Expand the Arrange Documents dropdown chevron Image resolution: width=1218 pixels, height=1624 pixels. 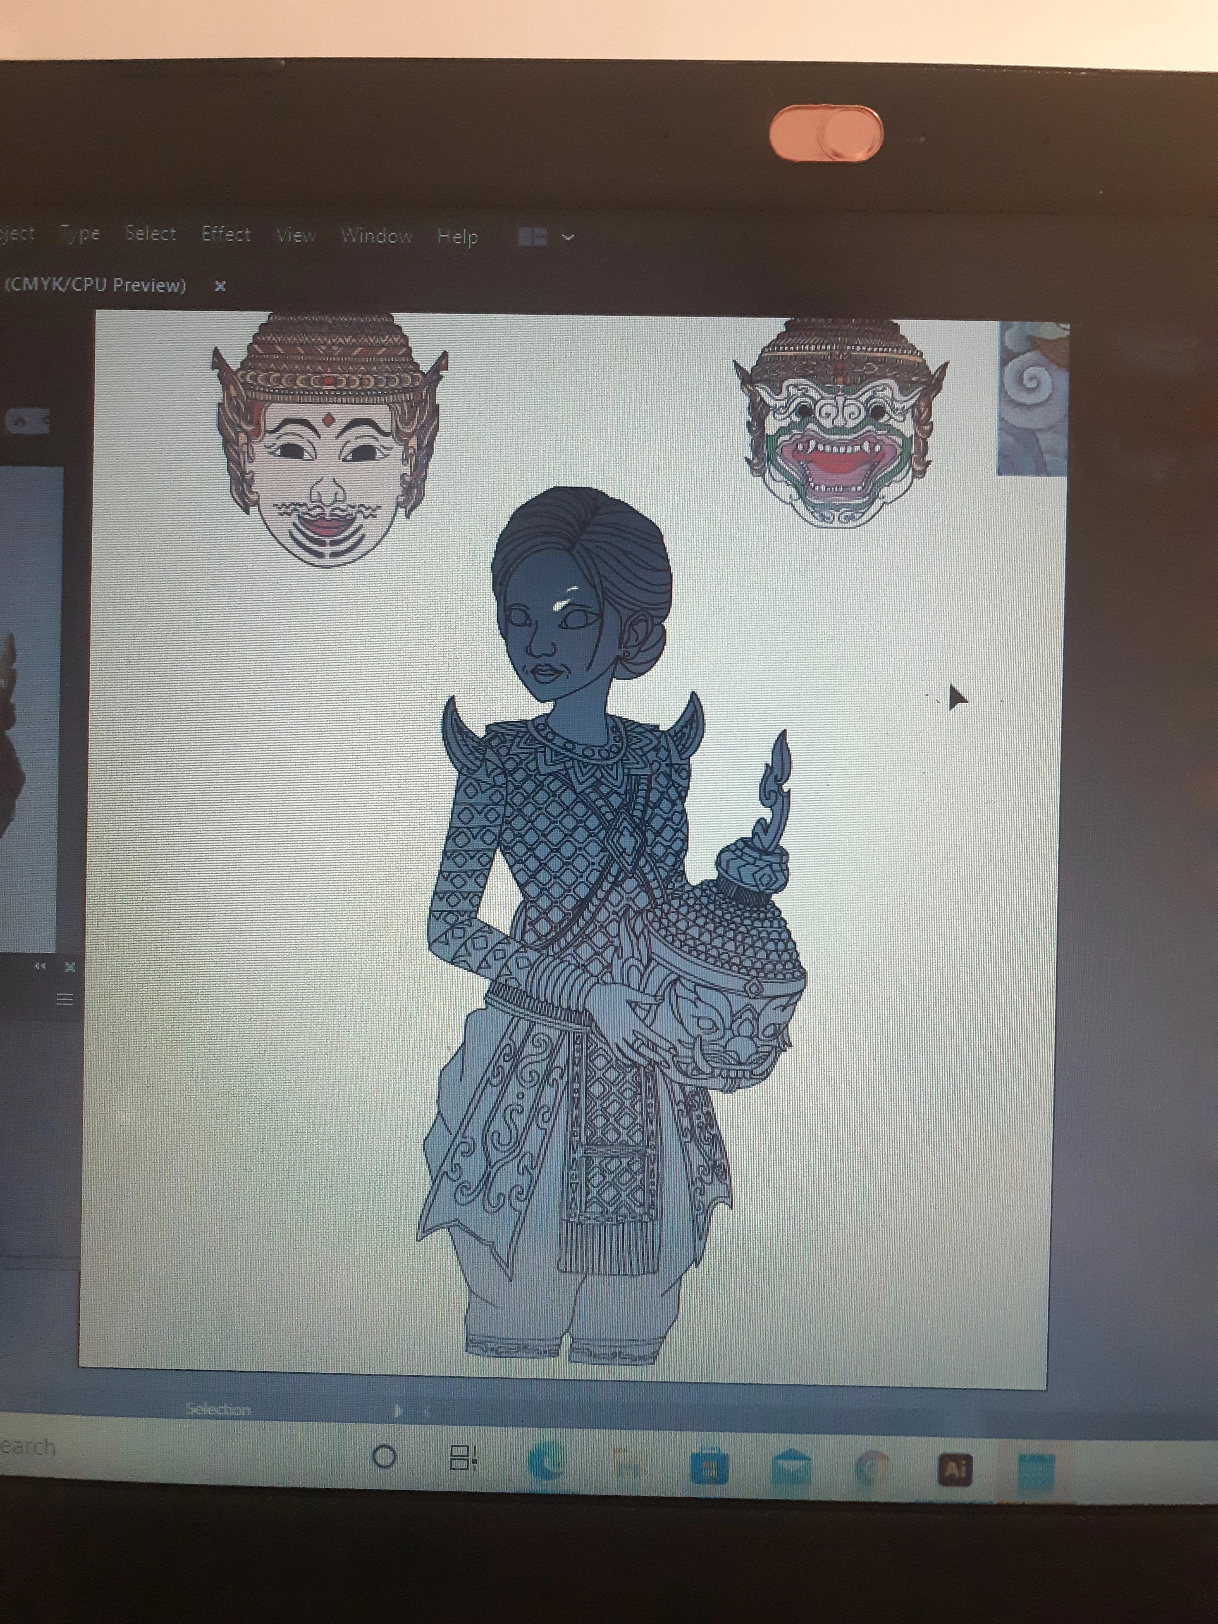click(568, 237)
